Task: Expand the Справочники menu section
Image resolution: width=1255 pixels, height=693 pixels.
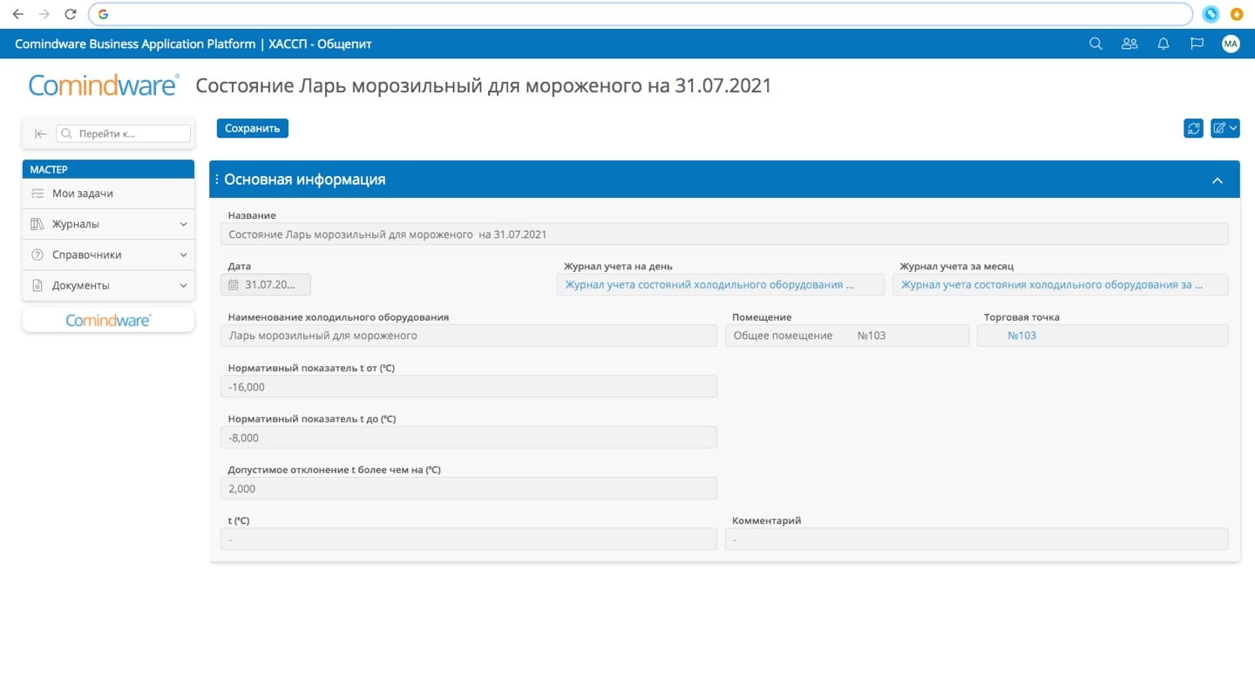Action: click(x=108, y=255)
